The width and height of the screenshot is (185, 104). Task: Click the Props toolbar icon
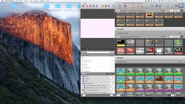(x=97, y=6)
